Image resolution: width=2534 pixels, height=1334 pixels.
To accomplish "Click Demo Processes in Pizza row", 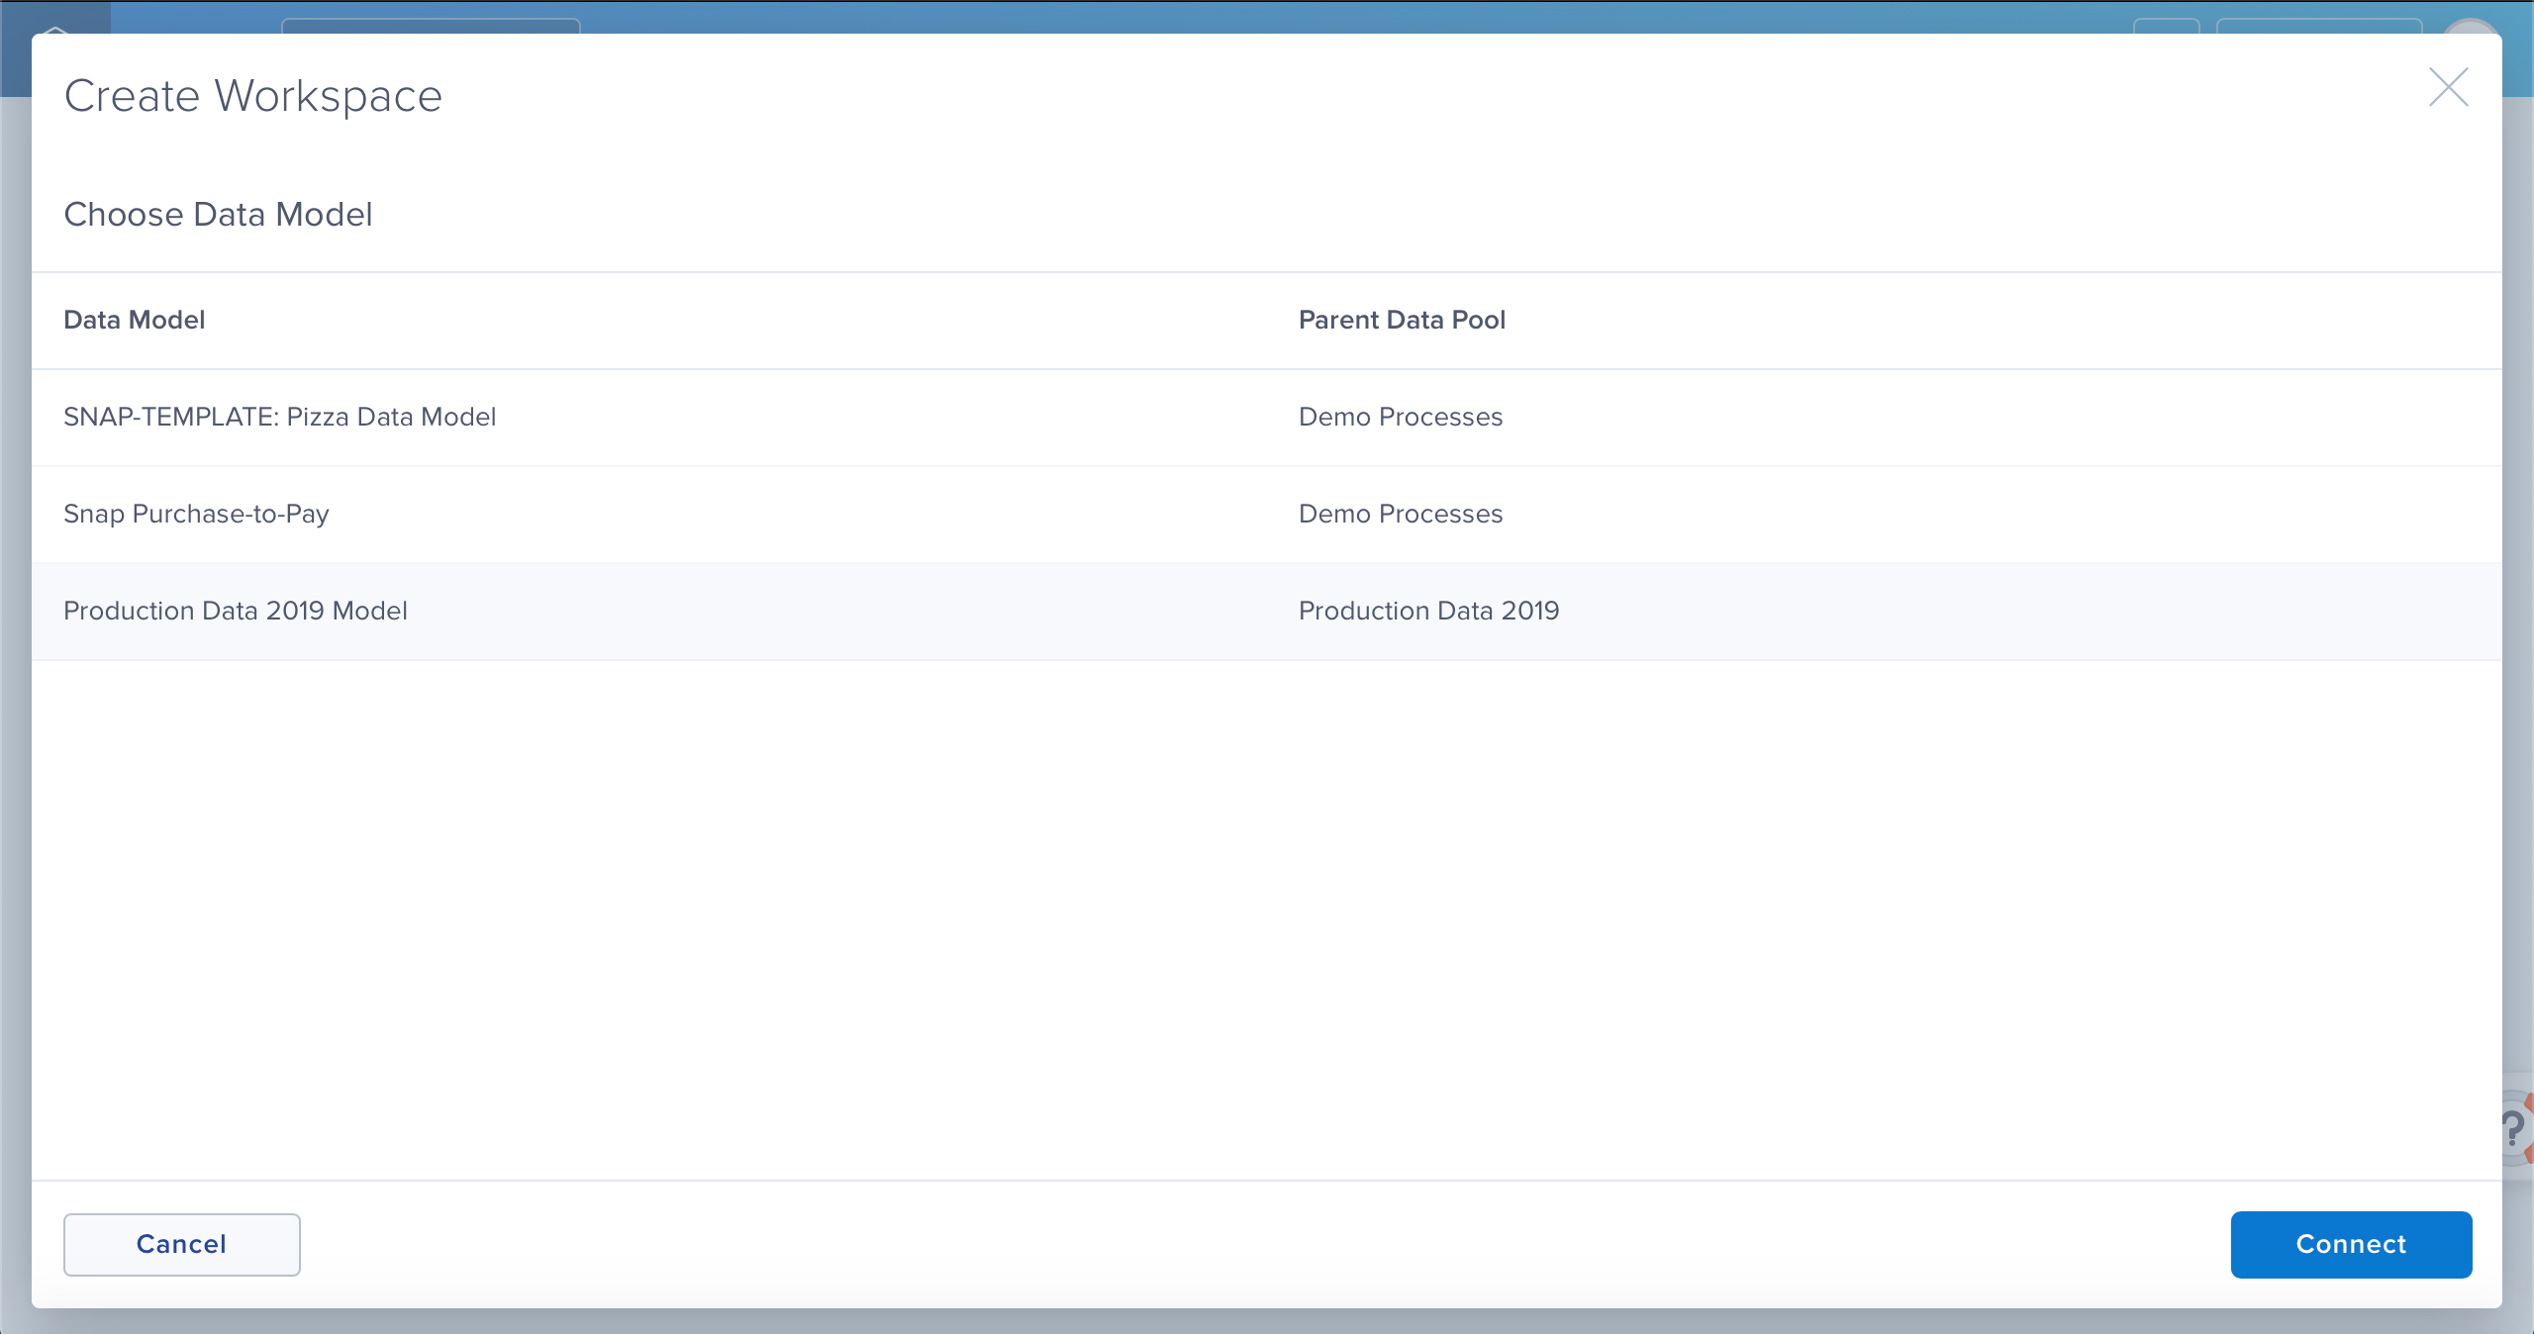I will click(x=1400, y=417).
